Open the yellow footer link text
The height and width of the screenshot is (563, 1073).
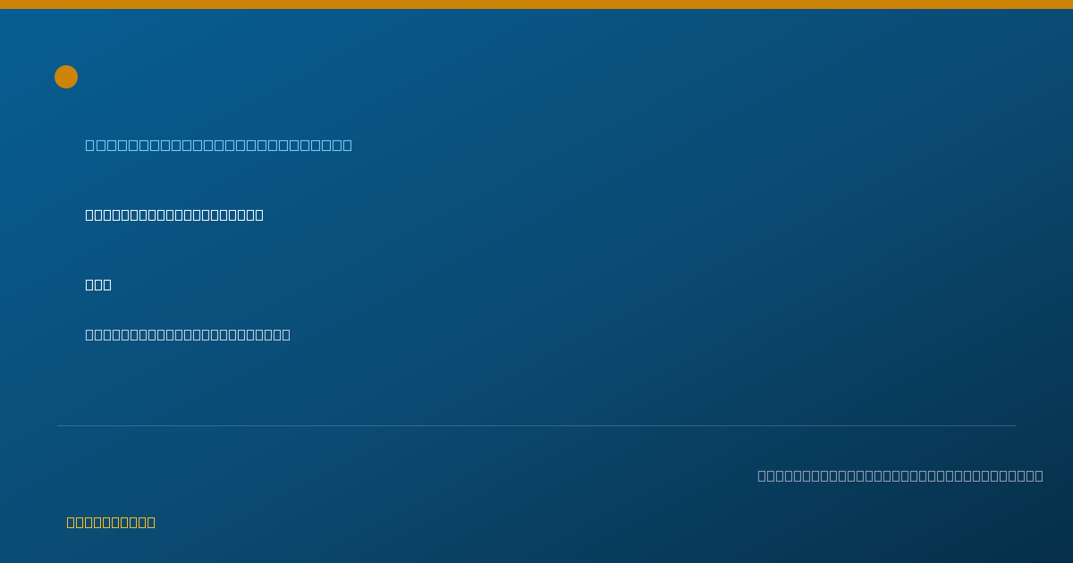(x=111, y=522)
